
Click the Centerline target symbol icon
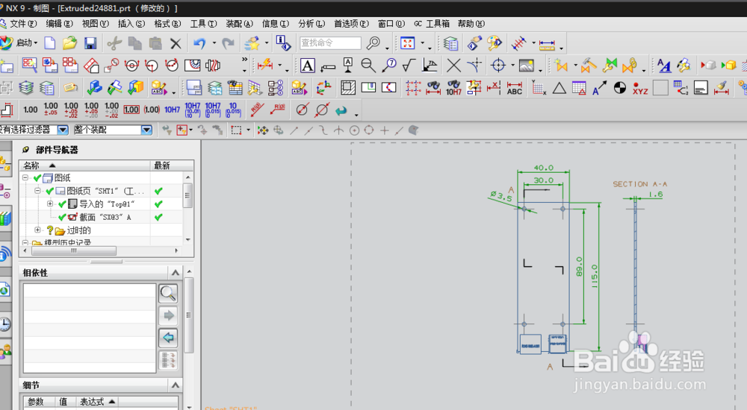click(x=498, y=65)
